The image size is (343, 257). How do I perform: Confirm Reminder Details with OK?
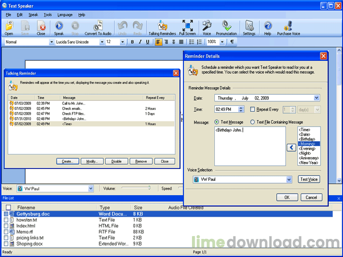click(x=287, y=198)
